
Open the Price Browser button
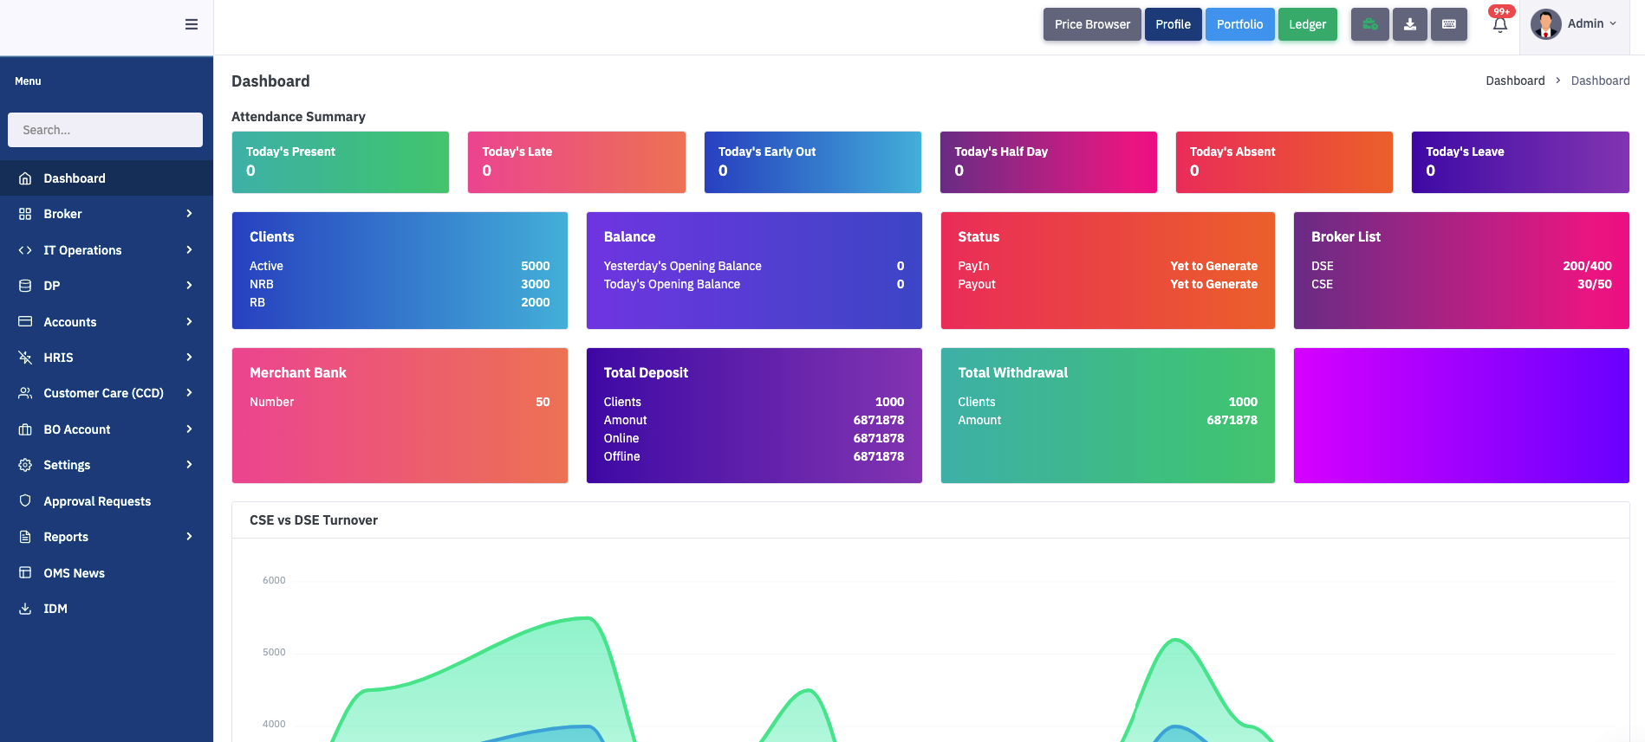point(1091,24)
